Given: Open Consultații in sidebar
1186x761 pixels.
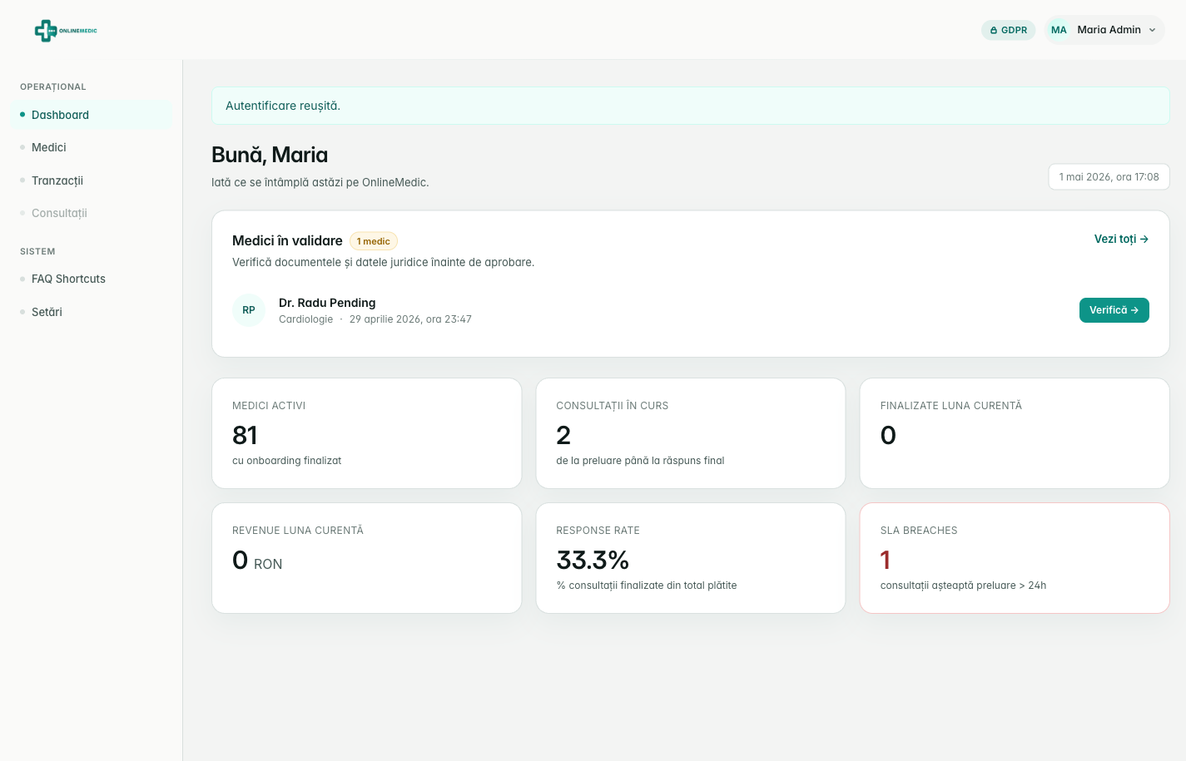Looking at the screenshot, I should click(92, 213).
